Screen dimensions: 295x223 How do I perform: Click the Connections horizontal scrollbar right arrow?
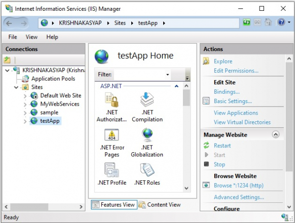pos(81,207)
